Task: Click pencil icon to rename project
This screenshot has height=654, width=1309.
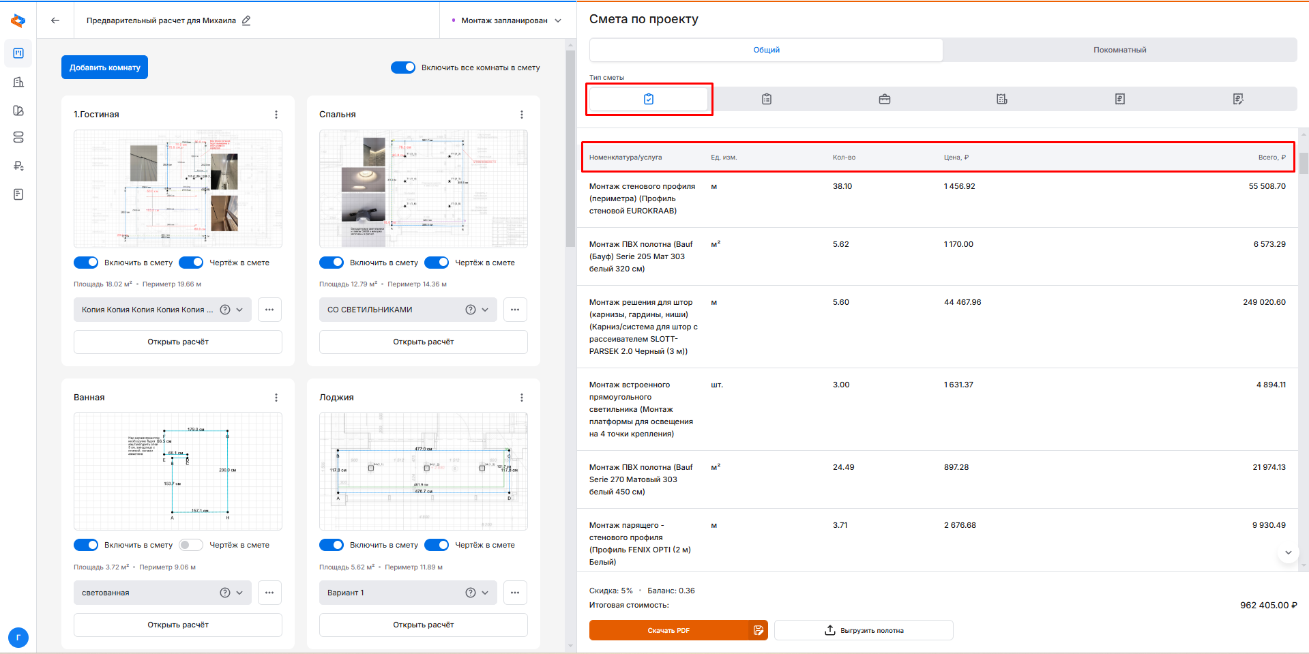Action: (x=246, y=20)
